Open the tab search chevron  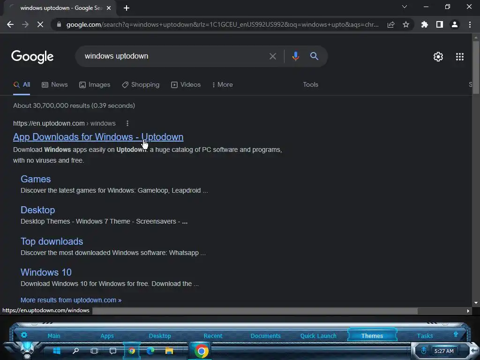click(405, 7)
